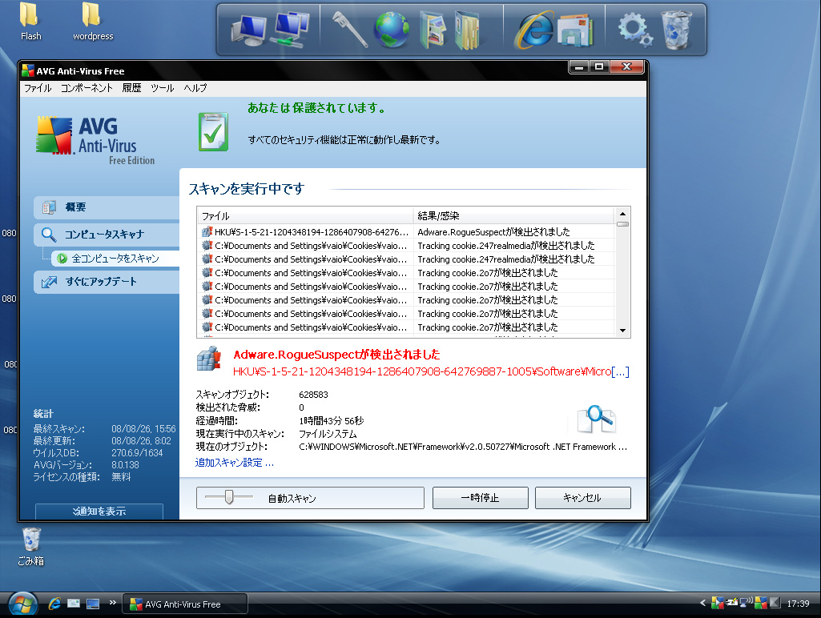
Task: Open the 追加スキャン設定 link
Action: coord(234,463)
